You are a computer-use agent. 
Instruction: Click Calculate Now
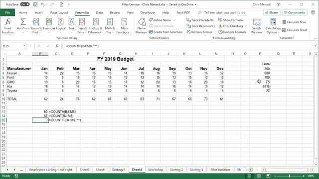coord(294,22)
